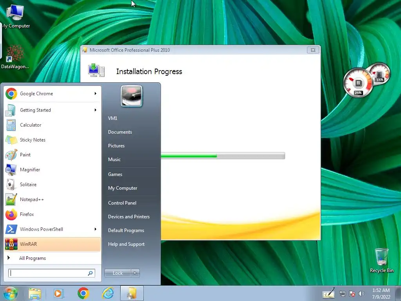Open Games from Start menu

[x=115, y=174]
